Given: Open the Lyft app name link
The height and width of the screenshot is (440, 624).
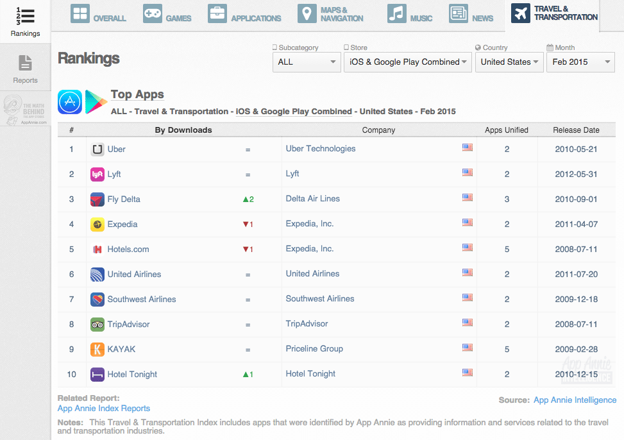Looking at the screenshot, I should coord(114,174).
